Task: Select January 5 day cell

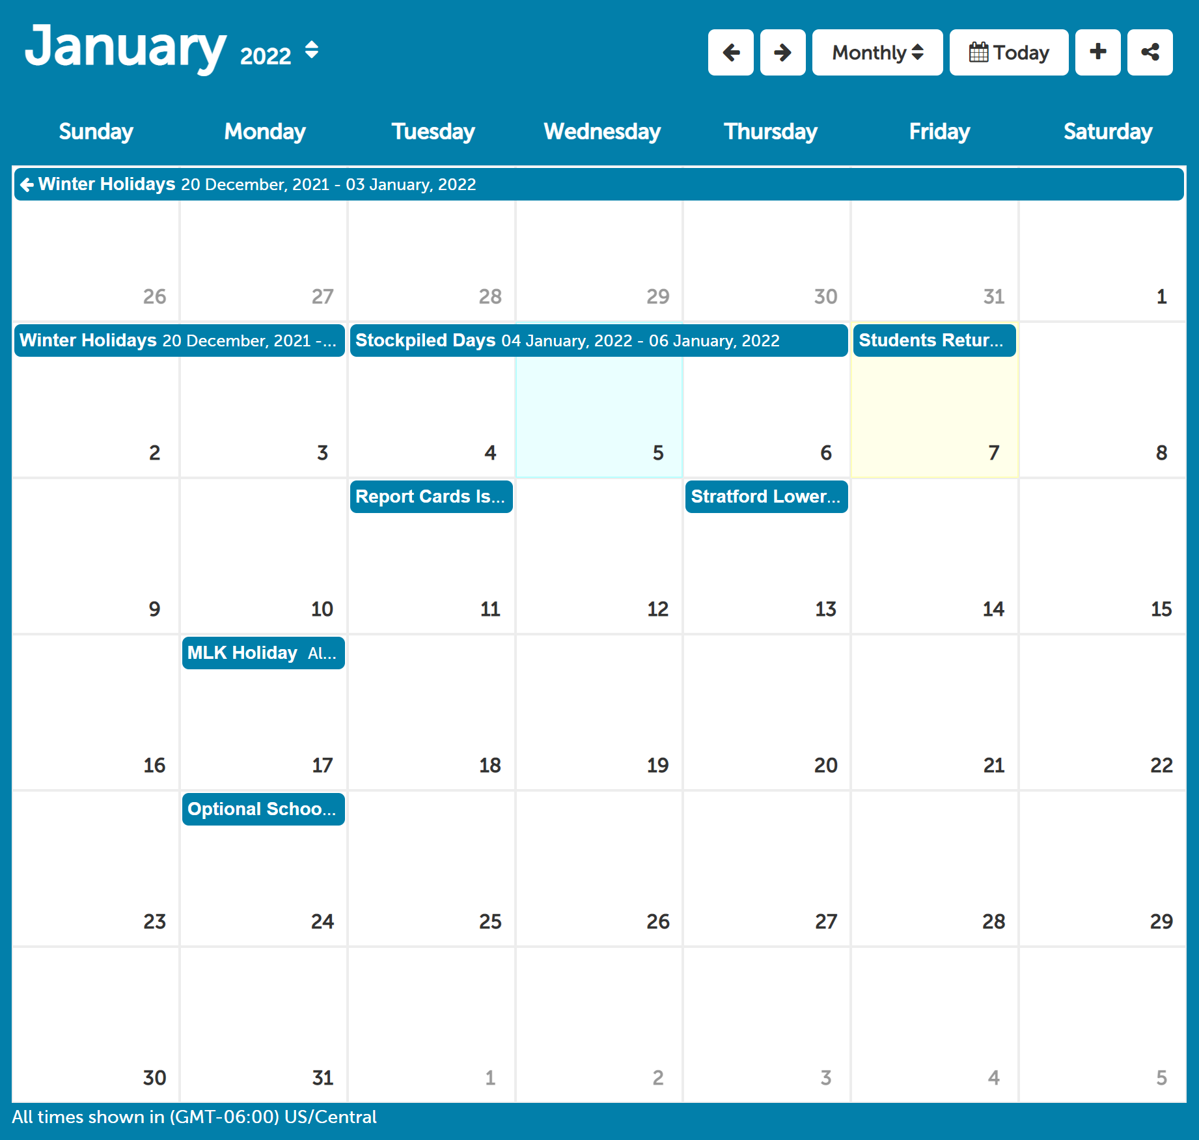Action: [599, 400]
